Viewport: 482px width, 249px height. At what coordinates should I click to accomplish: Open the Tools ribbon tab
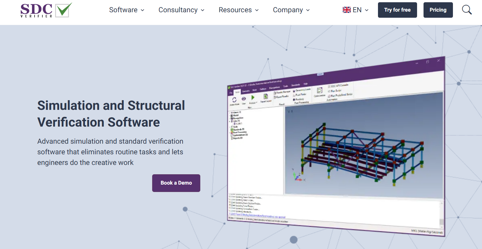[286, 86]
